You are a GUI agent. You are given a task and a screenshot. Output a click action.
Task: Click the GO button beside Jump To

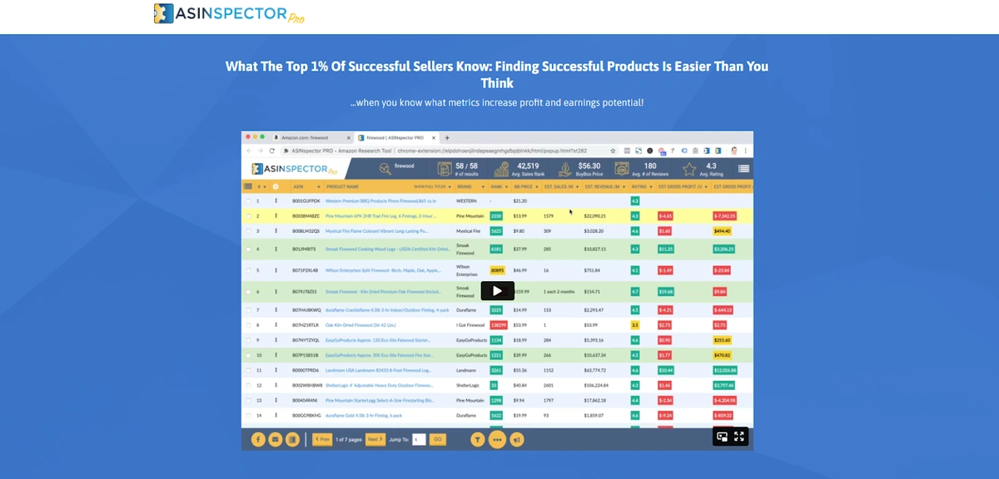(438, 439)
